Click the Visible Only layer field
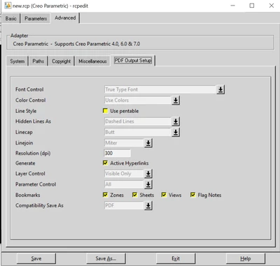 [x=124, y=174]
